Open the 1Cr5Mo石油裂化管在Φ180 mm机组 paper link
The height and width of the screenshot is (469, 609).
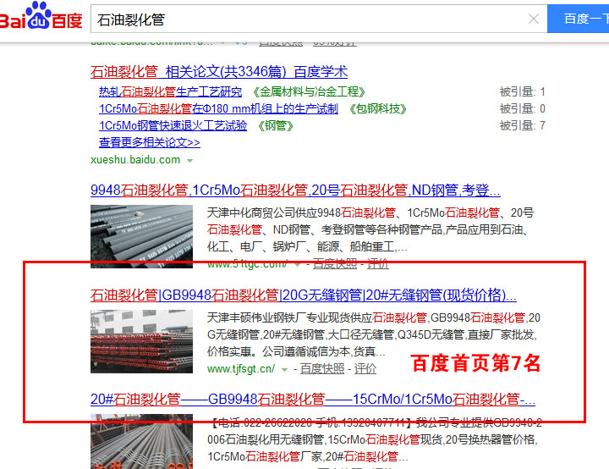point(218,108)
